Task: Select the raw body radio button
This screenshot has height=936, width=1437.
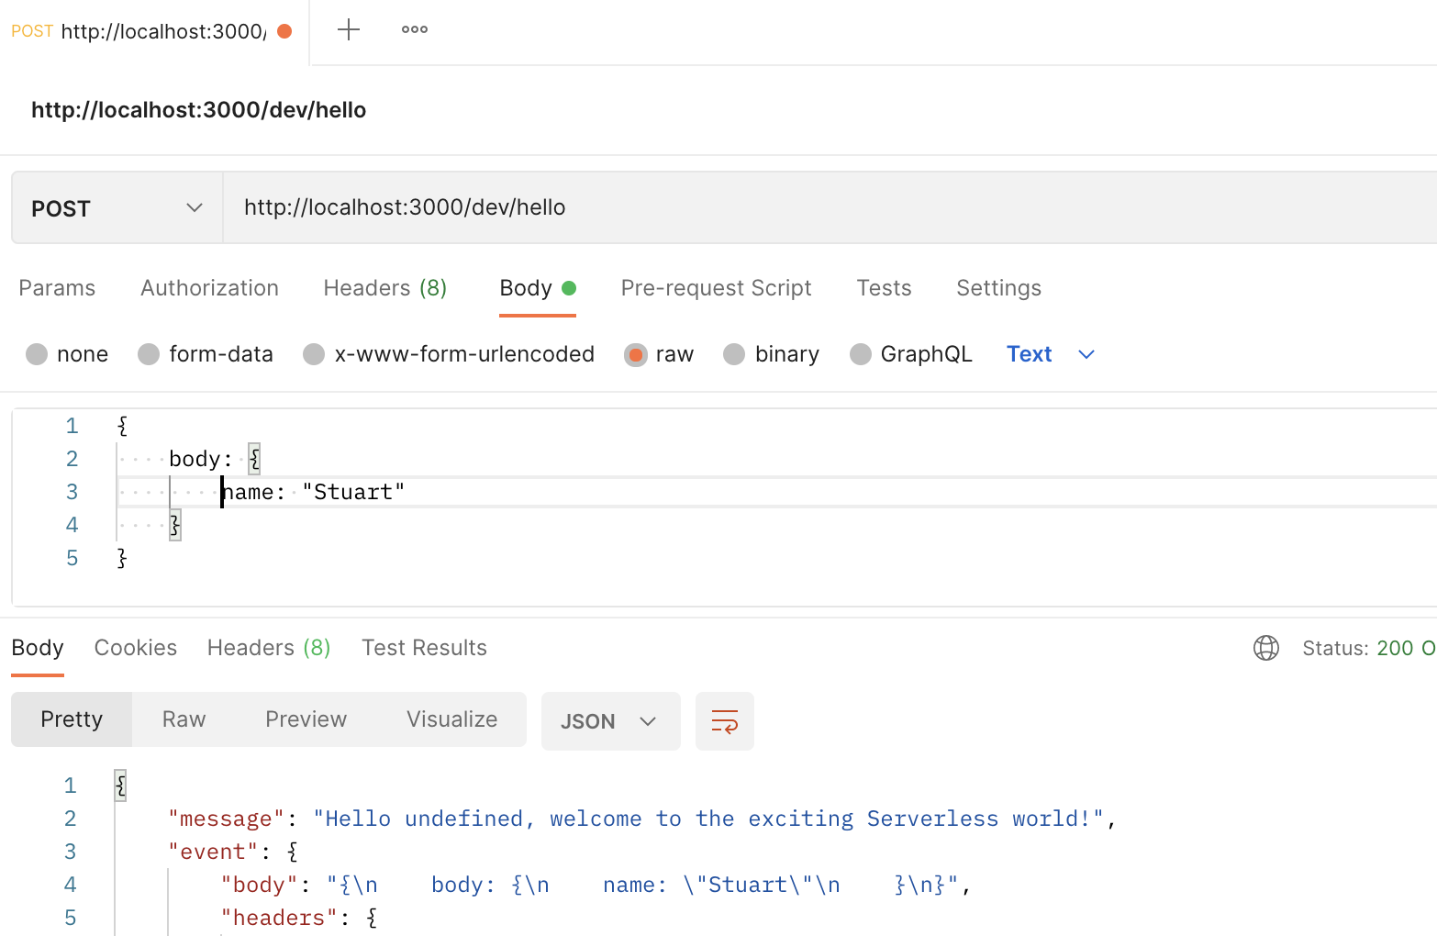Action: 635,354
